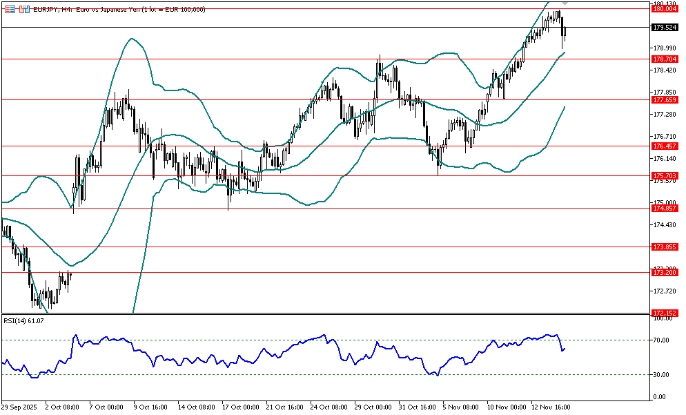Click the red-blue list icon at top-left
The height and width of the screenshot is (415, 686).
(x=9, y=10)
